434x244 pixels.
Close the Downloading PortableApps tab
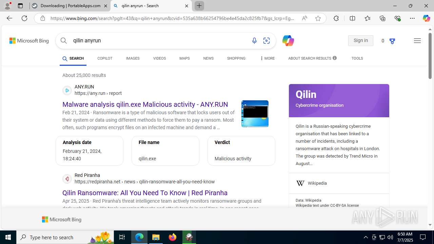click(105, 6)
